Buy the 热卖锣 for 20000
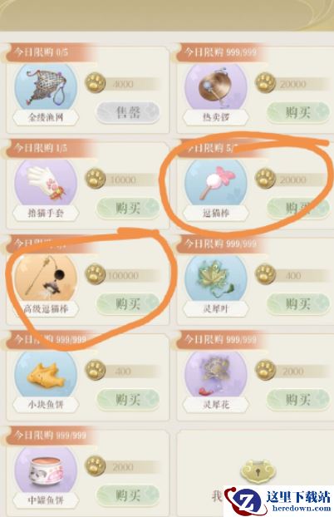 (298, 112)
